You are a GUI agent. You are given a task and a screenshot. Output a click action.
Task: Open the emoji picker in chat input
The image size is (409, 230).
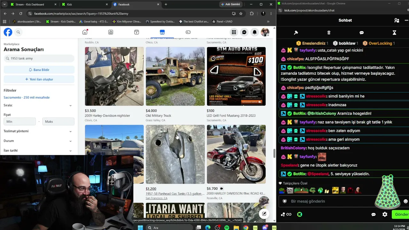point(405,201)
